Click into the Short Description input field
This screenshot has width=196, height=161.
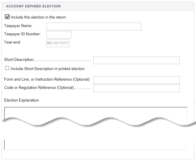[x=136, y=60]
